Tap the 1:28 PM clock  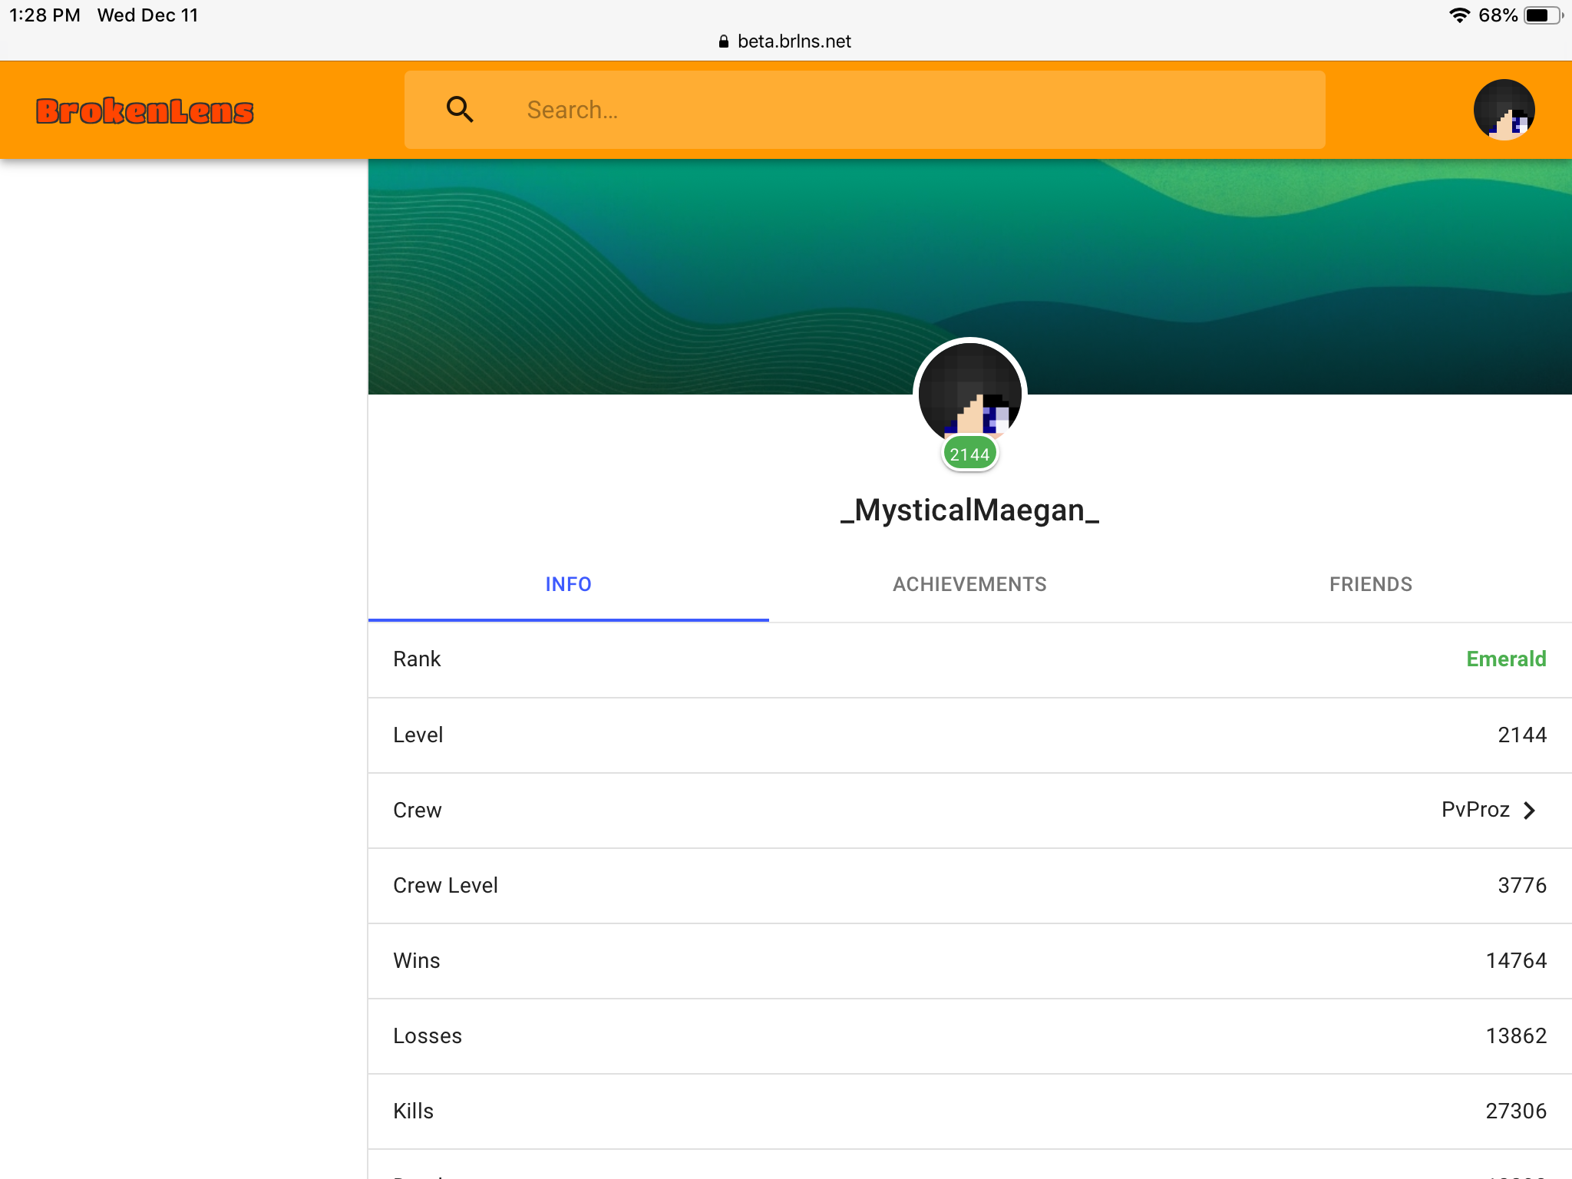point(45,15)
